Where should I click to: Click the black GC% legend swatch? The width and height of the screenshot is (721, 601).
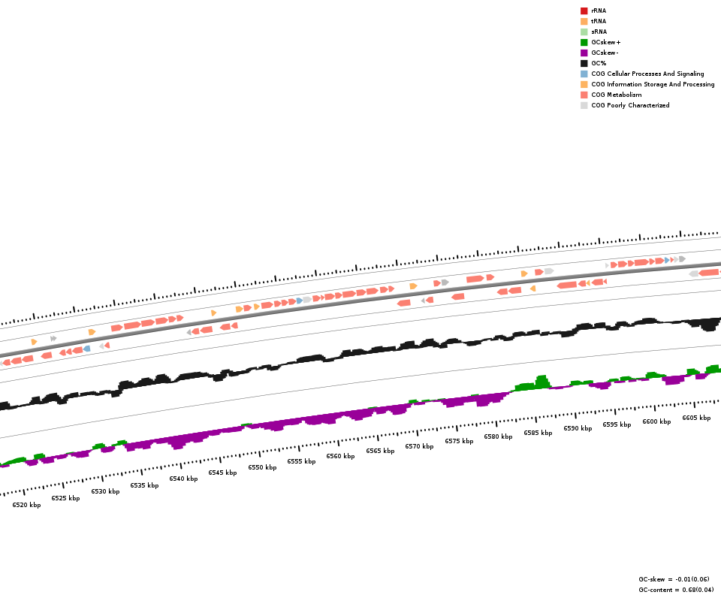584,63
